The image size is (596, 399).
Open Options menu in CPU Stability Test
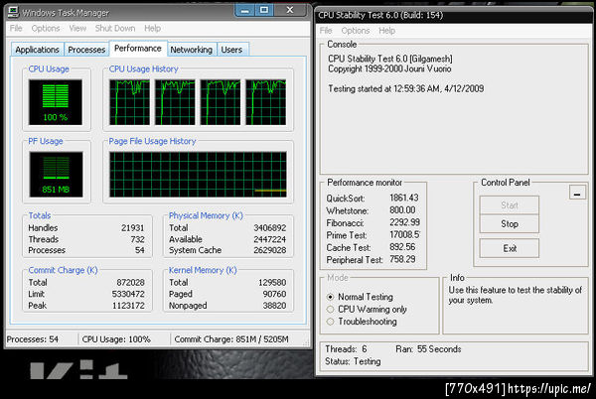[x=356, y=31]
